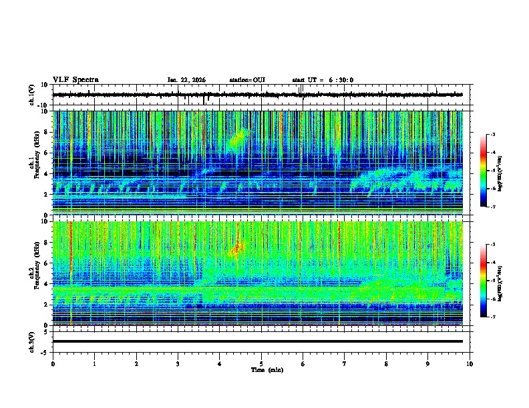Click the ch.1 spectrogram color scale bar
The width and height of the screenshot is (529, 408).
pyautogui.click(x=484, y=171)
